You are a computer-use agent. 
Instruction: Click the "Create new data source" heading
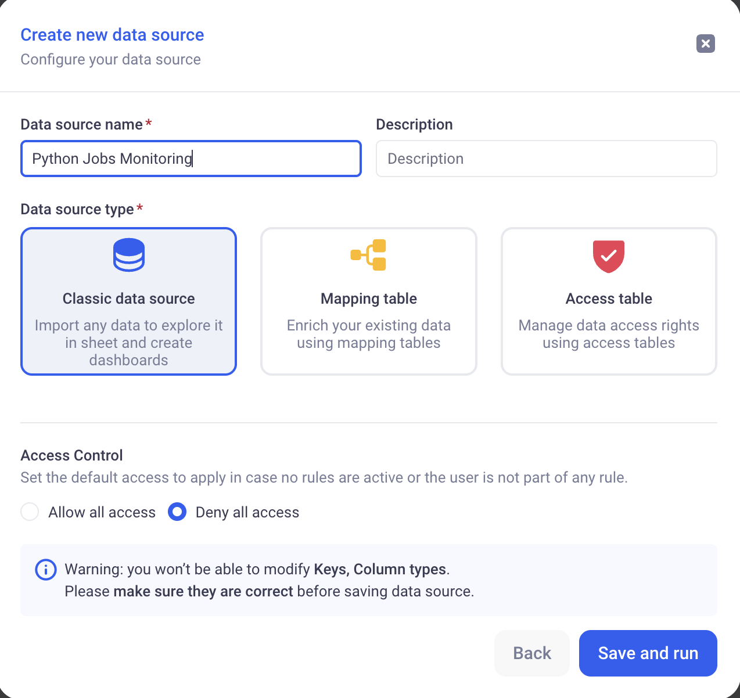tap(112, 35)
